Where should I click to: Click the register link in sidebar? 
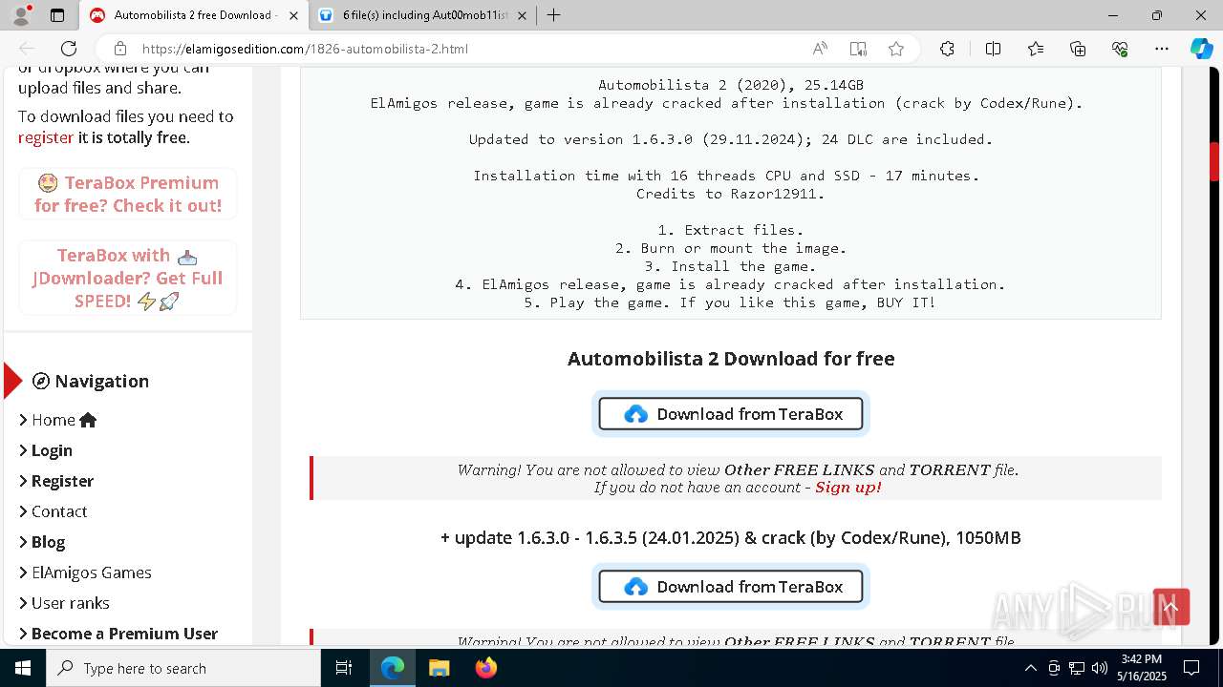point(46,137)
